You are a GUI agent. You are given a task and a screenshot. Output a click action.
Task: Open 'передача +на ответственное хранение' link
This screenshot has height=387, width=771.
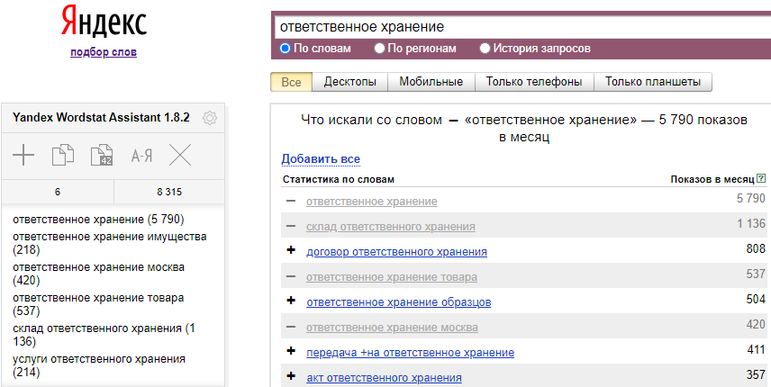click(410, 353)
